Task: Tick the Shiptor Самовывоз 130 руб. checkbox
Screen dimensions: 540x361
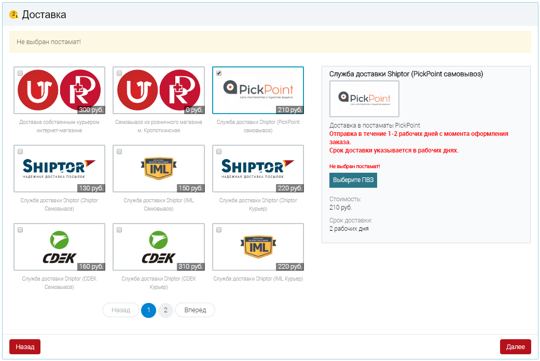Action: 20,151
